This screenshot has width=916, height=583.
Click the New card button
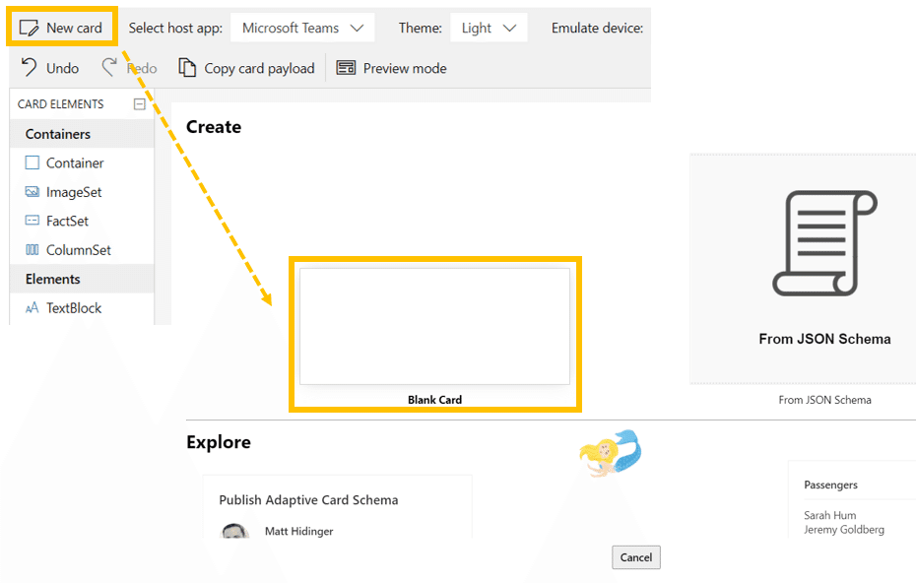[x=61, y=28]
